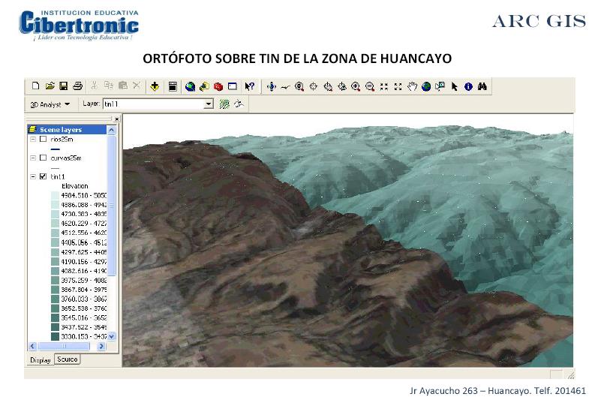592x397 pixels.
Task: Click scroll up arrow in layers panel
Action: [x=111, y=130]
